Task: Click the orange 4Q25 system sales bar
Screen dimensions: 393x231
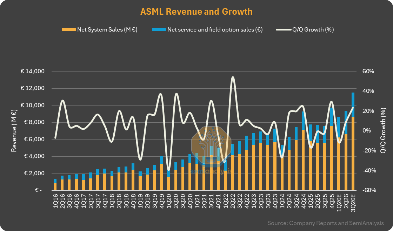Action: click(332, 158)
